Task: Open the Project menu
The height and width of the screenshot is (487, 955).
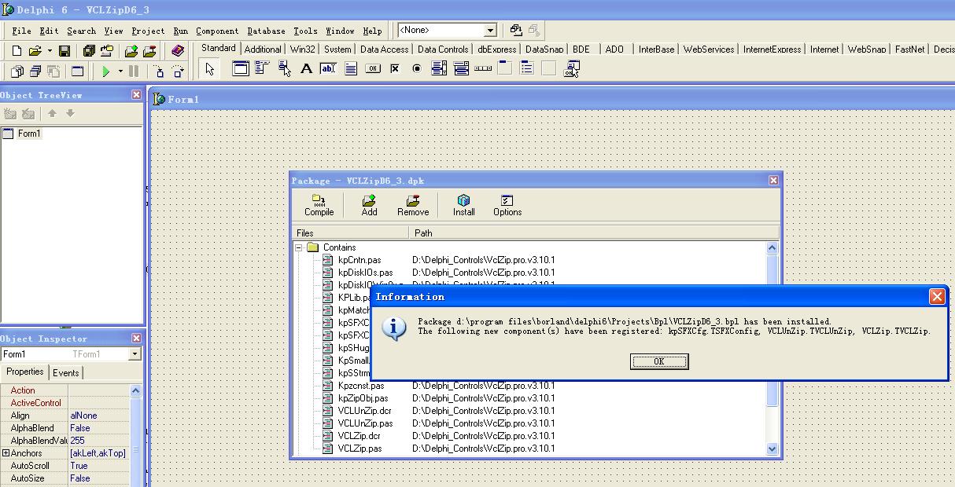Action: click(148, 31)
